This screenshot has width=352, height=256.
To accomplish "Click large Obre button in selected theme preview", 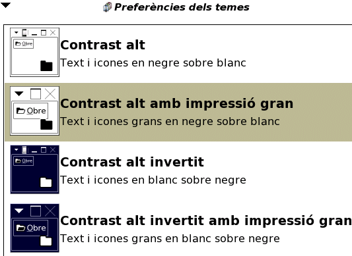I will [31, 111].
